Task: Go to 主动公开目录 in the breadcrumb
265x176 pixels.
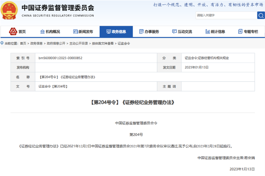Action: tap(78, 43)
